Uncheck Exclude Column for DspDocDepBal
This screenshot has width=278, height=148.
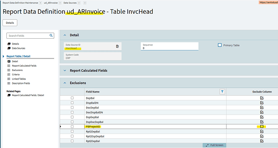(262, 122)
